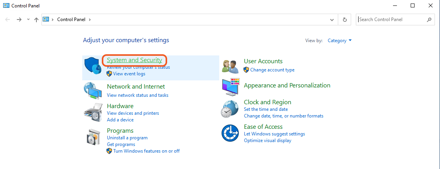Open the View by Category dropdown
440x169 pixels.
[339, 41]
